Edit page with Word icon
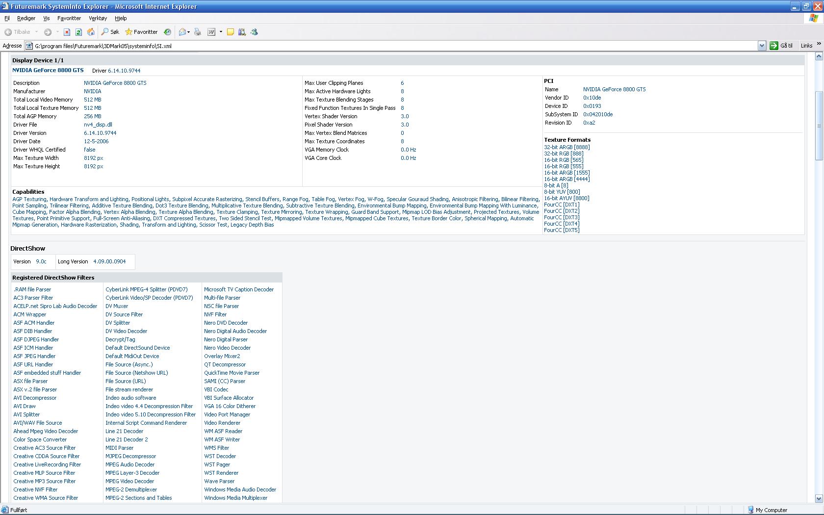This screenshot has height=515, width=824. tap(211, 32)
